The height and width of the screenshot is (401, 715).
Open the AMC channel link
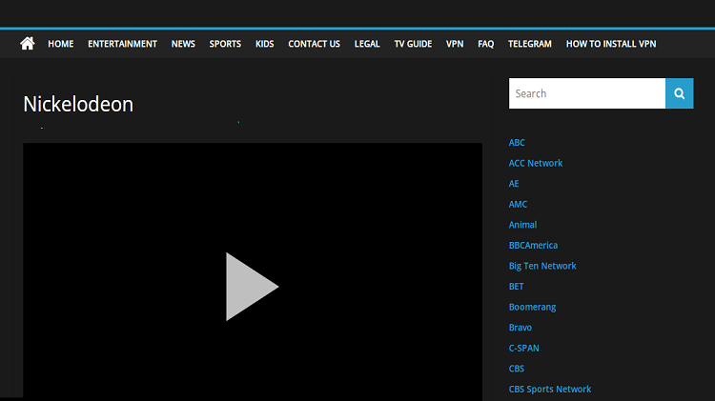[518, 204]
